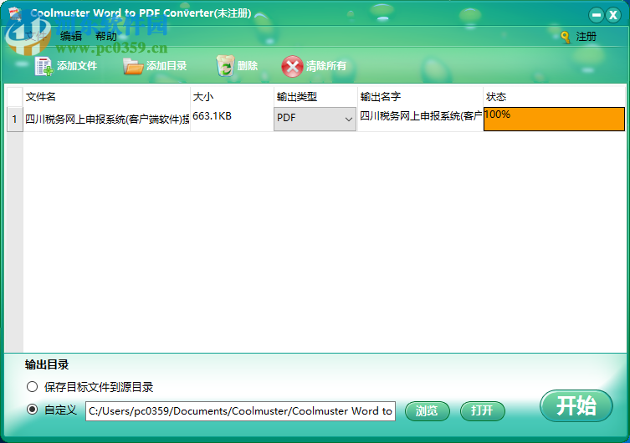630x443 pixels.
Task: Select the 自定义 custom directory radio button
Action: pos(32,410)
